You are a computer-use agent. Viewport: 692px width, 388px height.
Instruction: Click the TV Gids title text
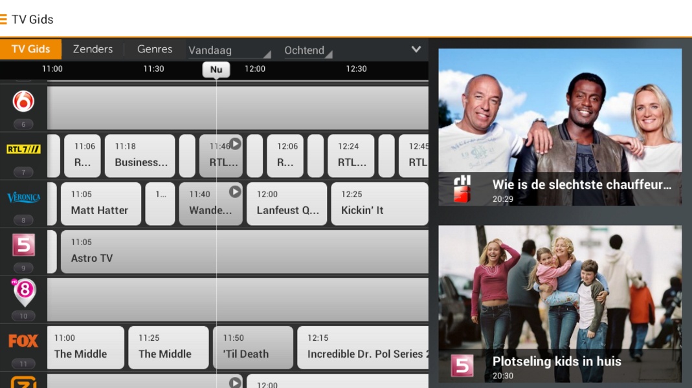click(32, 19)
